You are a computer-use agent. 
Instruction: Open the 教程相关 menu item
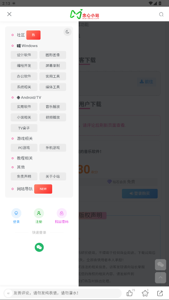pos(25,158)
